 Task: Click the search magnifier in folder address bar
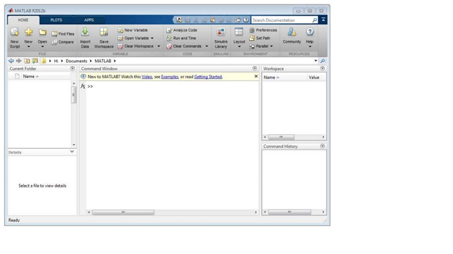[322, 61]
